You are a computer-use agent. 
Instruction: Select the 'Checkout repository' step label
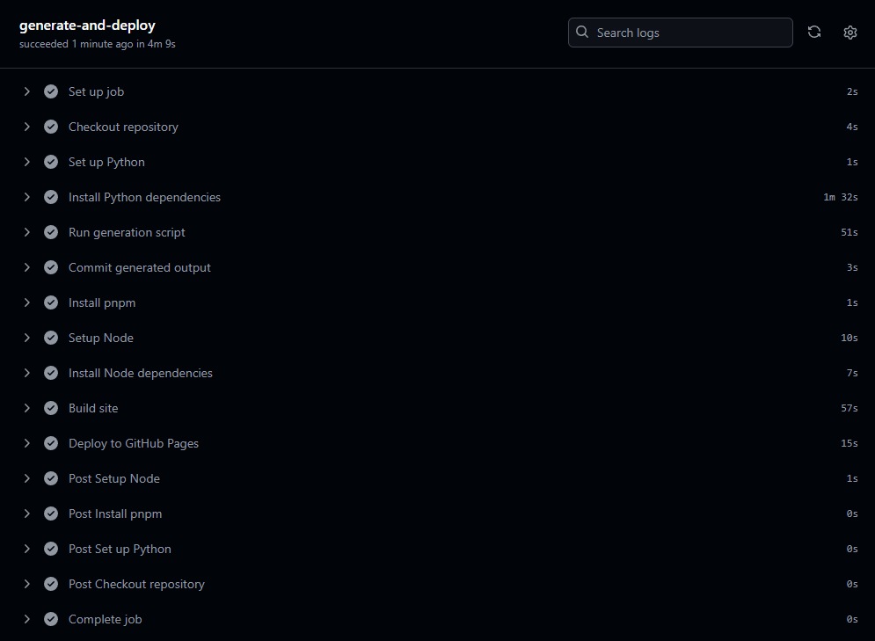123,127
